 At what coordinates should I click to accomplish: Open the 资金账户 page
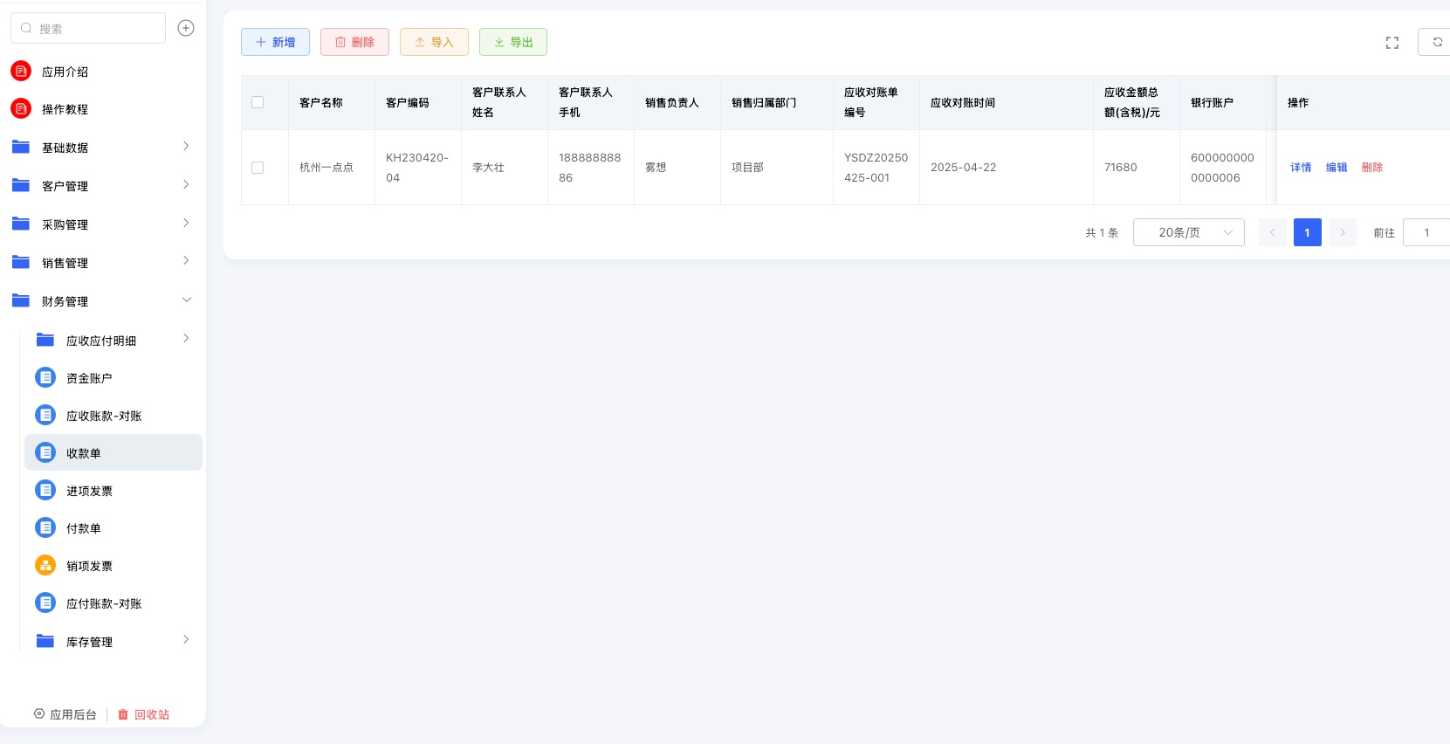[89, 378]
